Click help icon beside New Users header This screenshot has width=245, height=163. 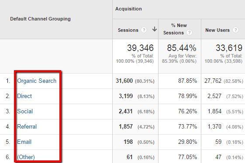point(235,30)
